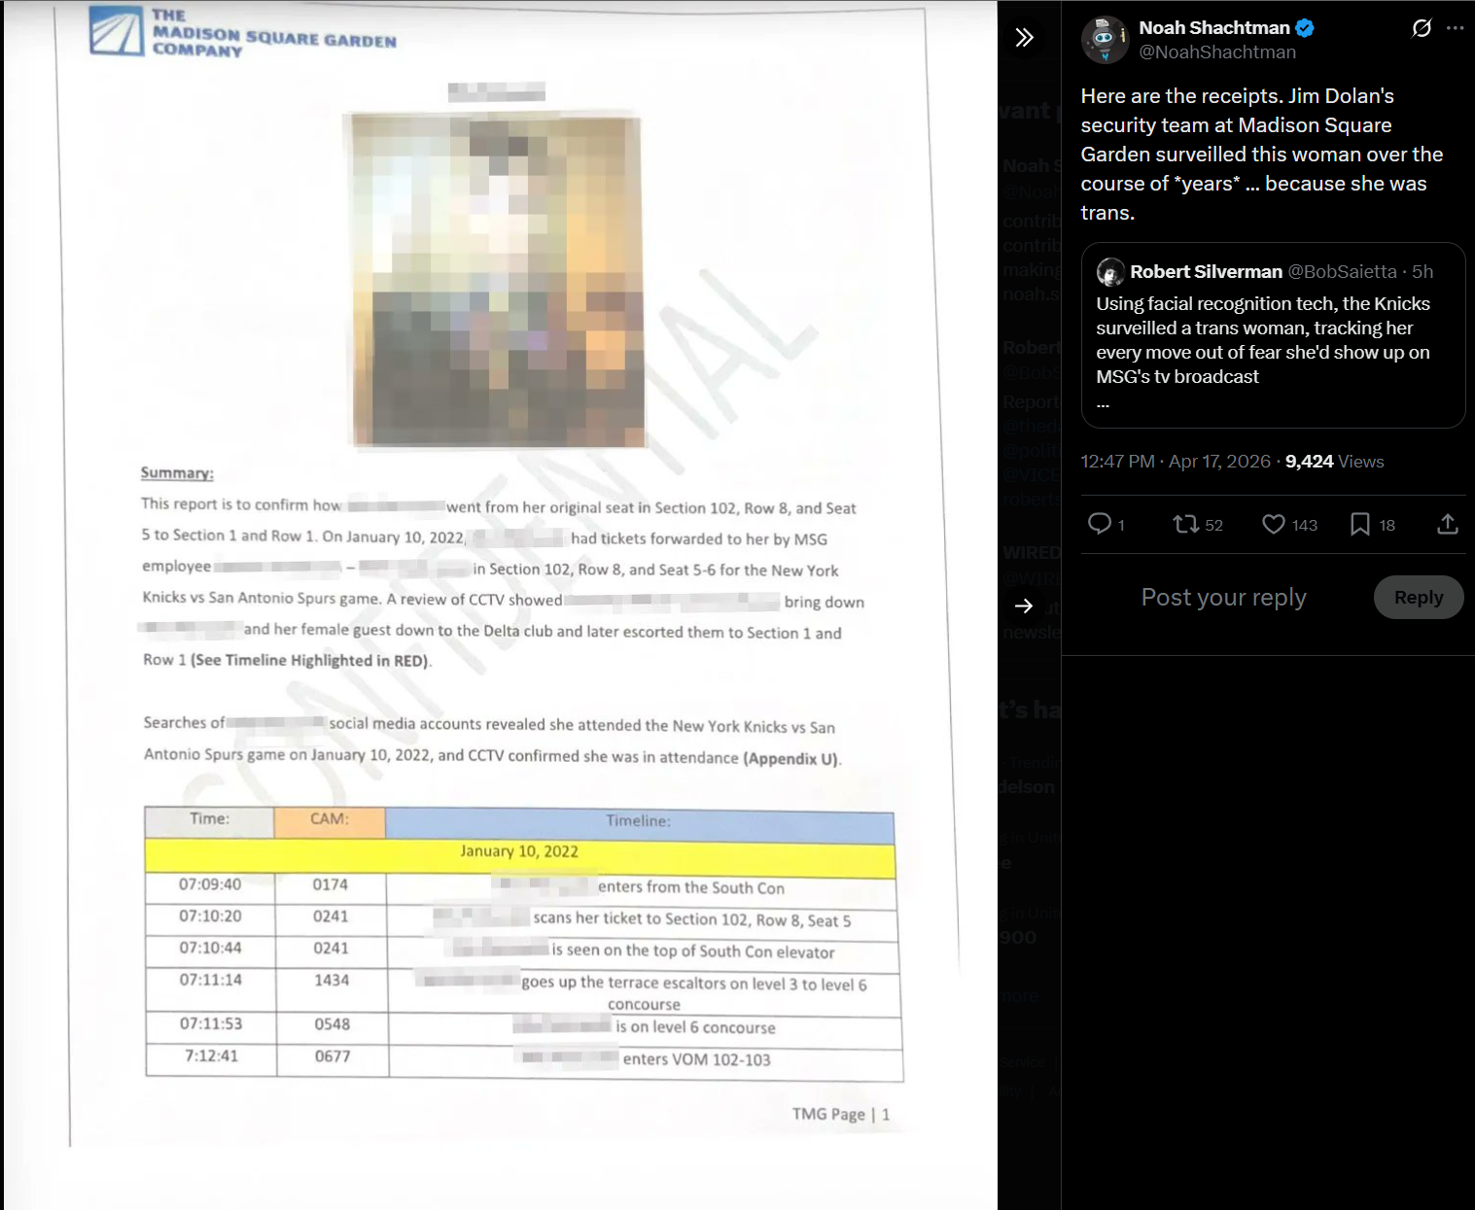The height and width of the screenshot is (1210, 1475).
Task: Share the post via the share icon
Action: point(1448,525)
